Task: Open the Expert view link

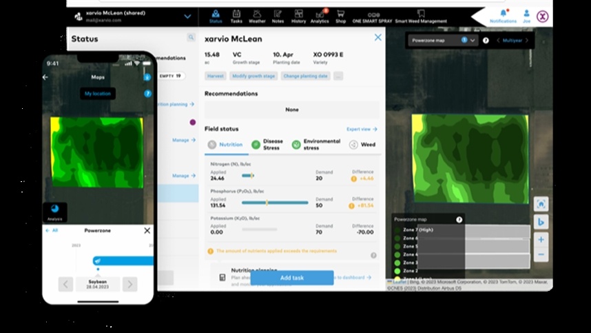Action: click(x=362, y=129)
